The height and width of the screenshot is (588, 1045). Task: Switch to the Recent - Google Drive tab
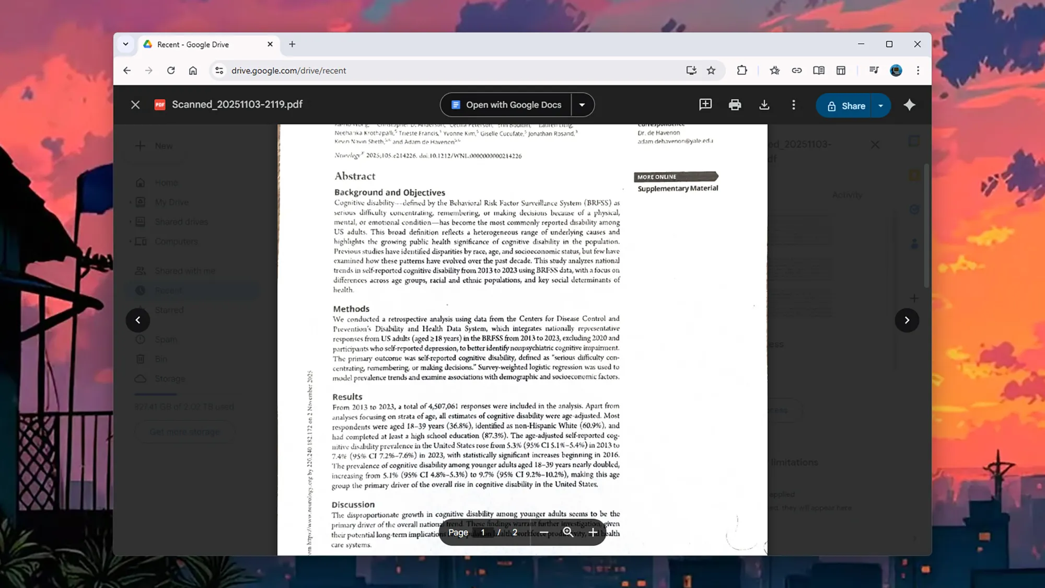(x=192, y=44)
